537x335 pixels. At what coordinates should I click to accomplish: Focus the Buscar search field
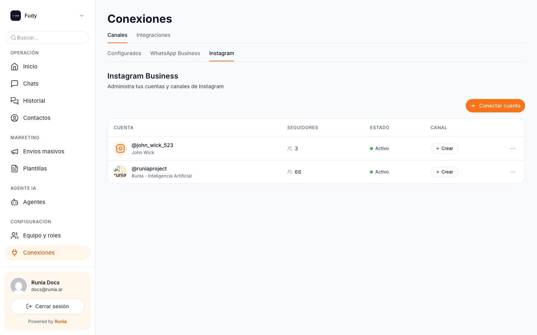tap(47, 38)
